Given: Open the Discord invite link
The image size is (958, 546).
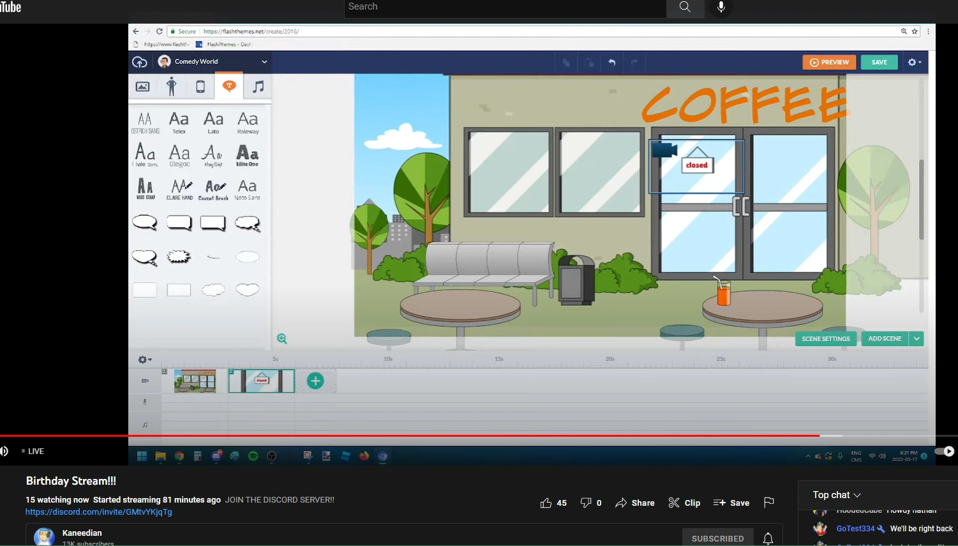Looking at the screenshot, I should click(99, 512).
